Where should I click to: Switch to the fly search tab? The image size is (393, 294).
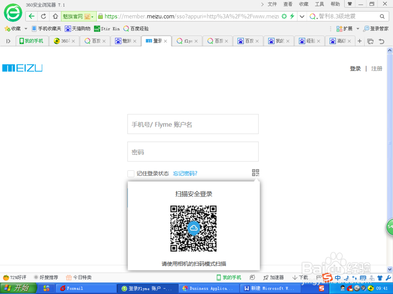187,41
